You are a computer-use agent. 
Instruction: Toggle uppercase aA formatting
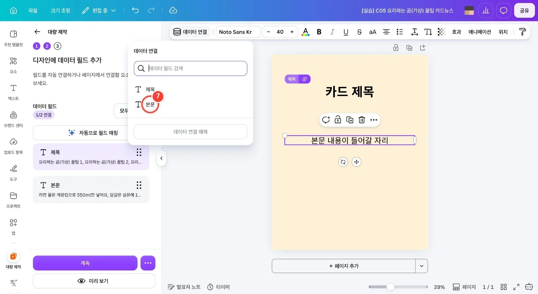[373, 32]
